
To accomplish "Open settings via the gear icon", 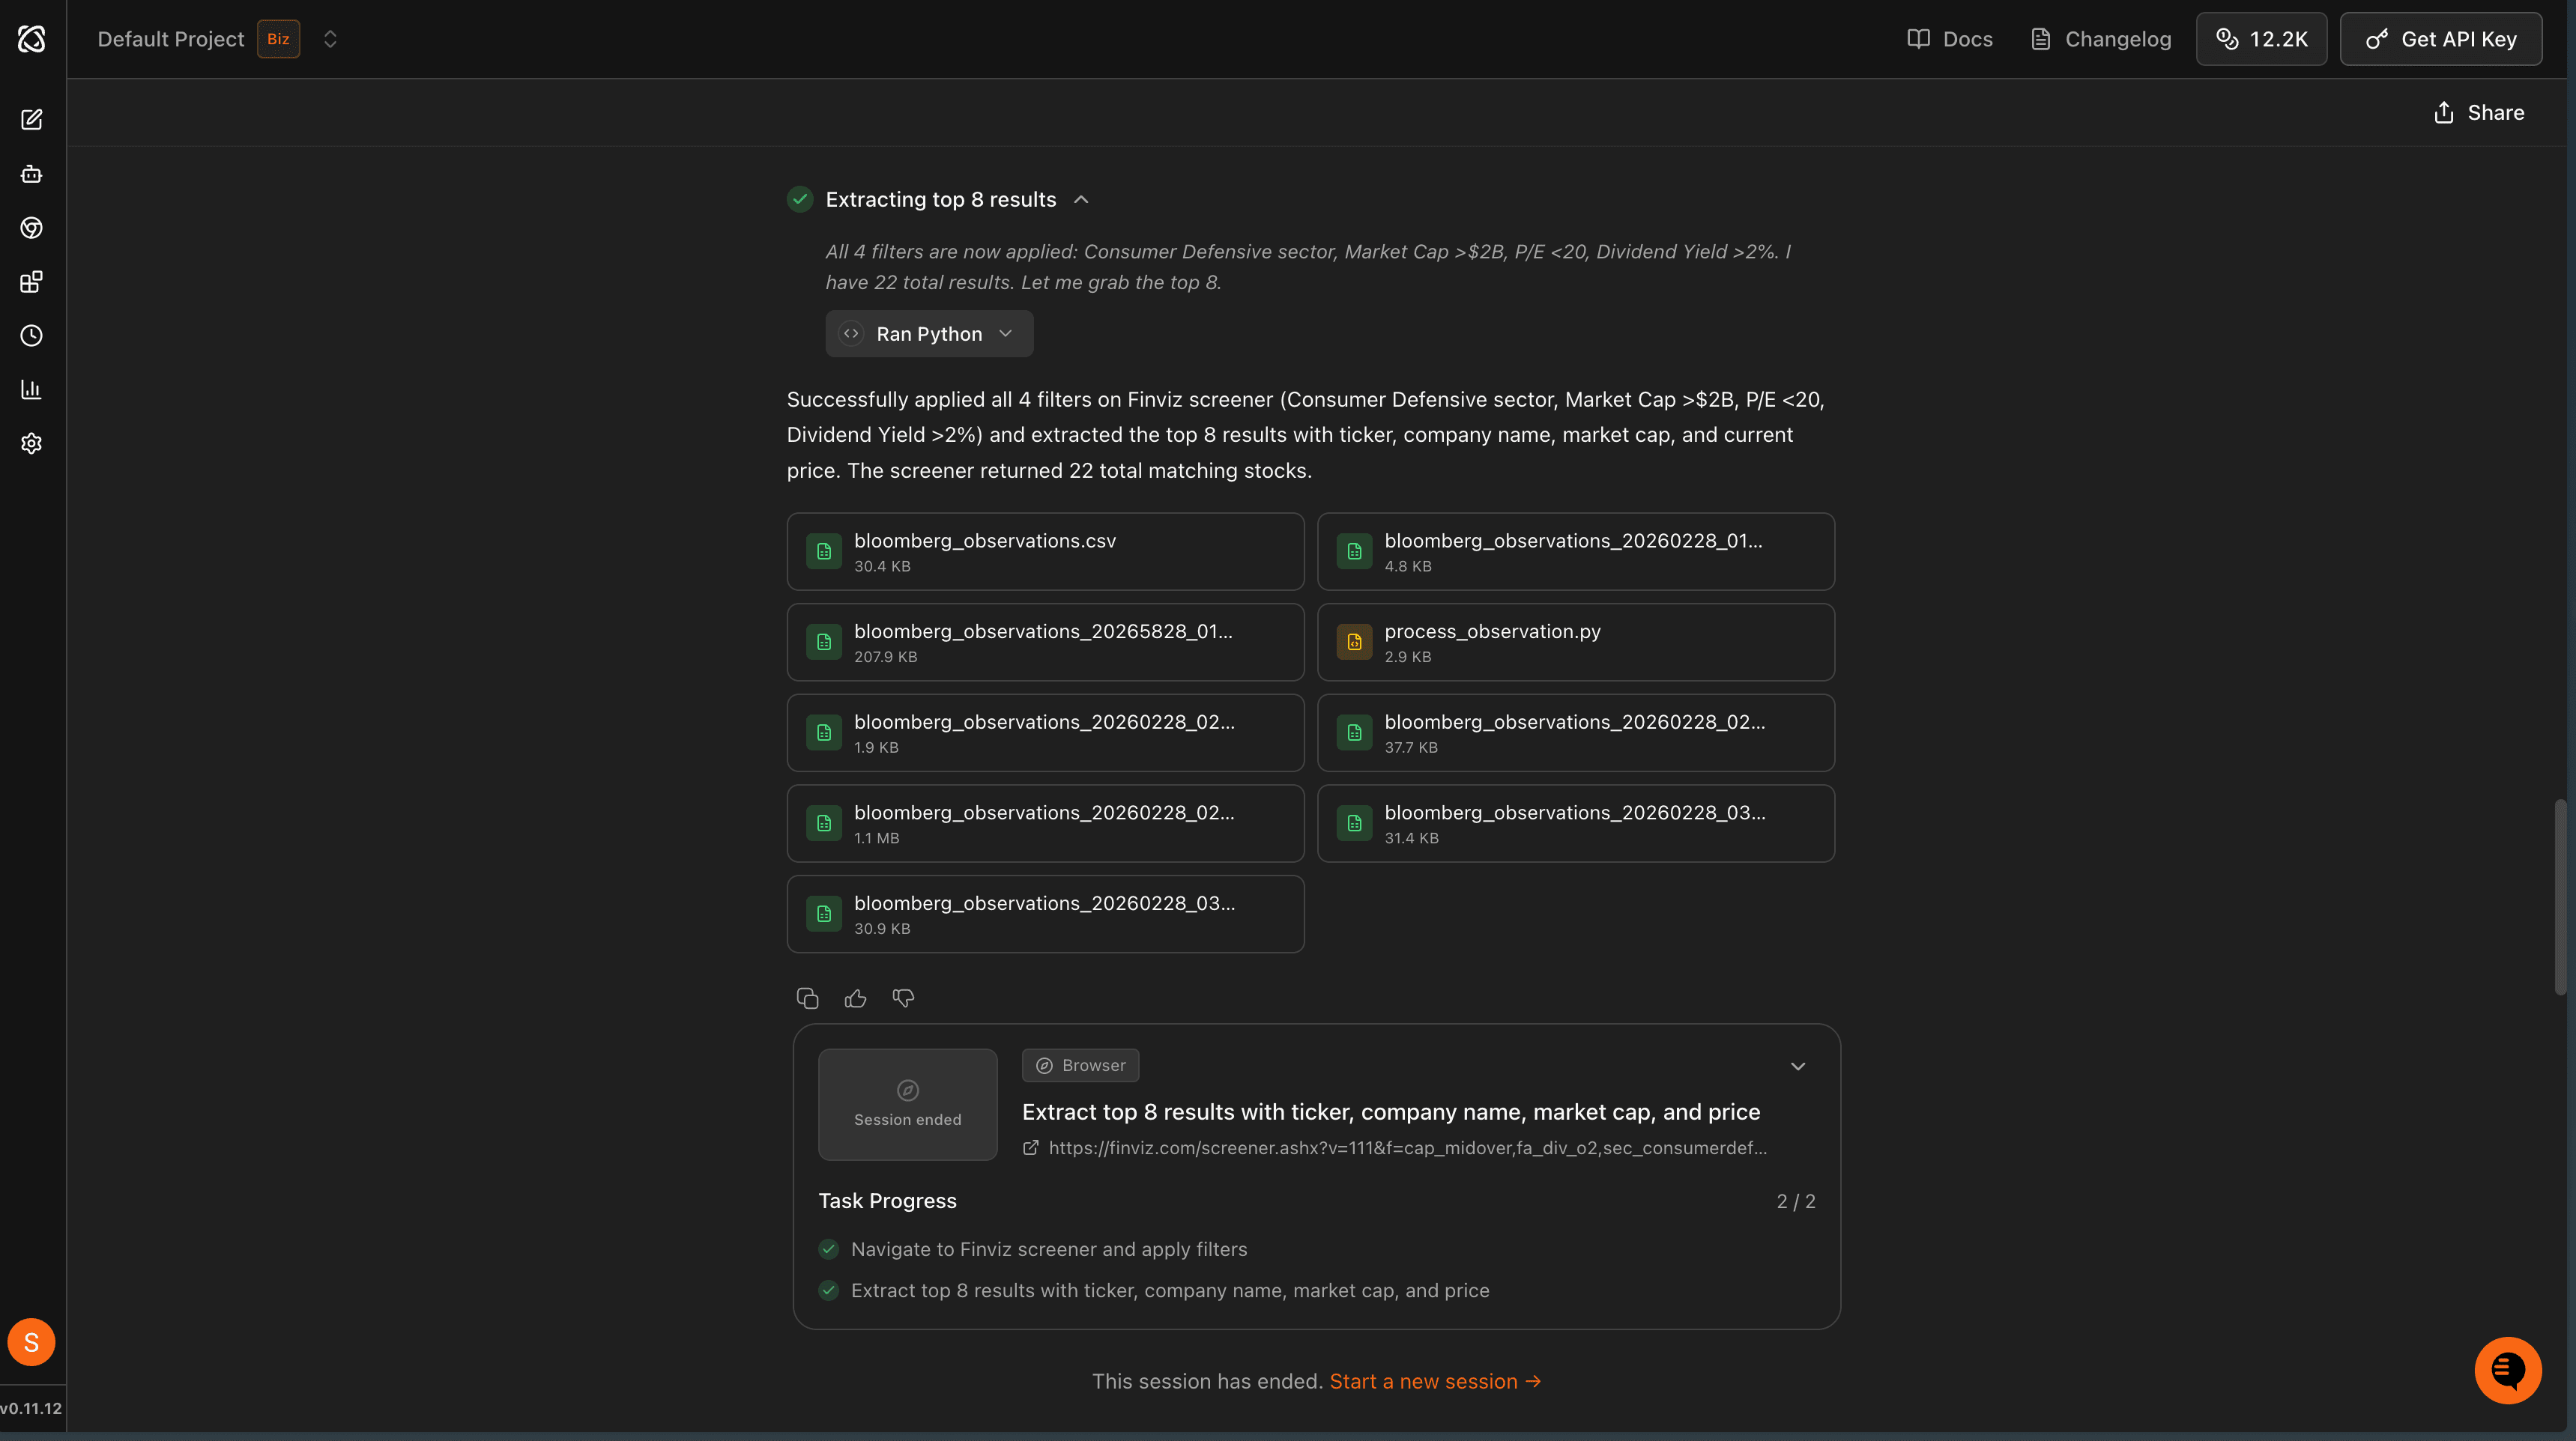I will pyautogui.click(x=32, y=443).
